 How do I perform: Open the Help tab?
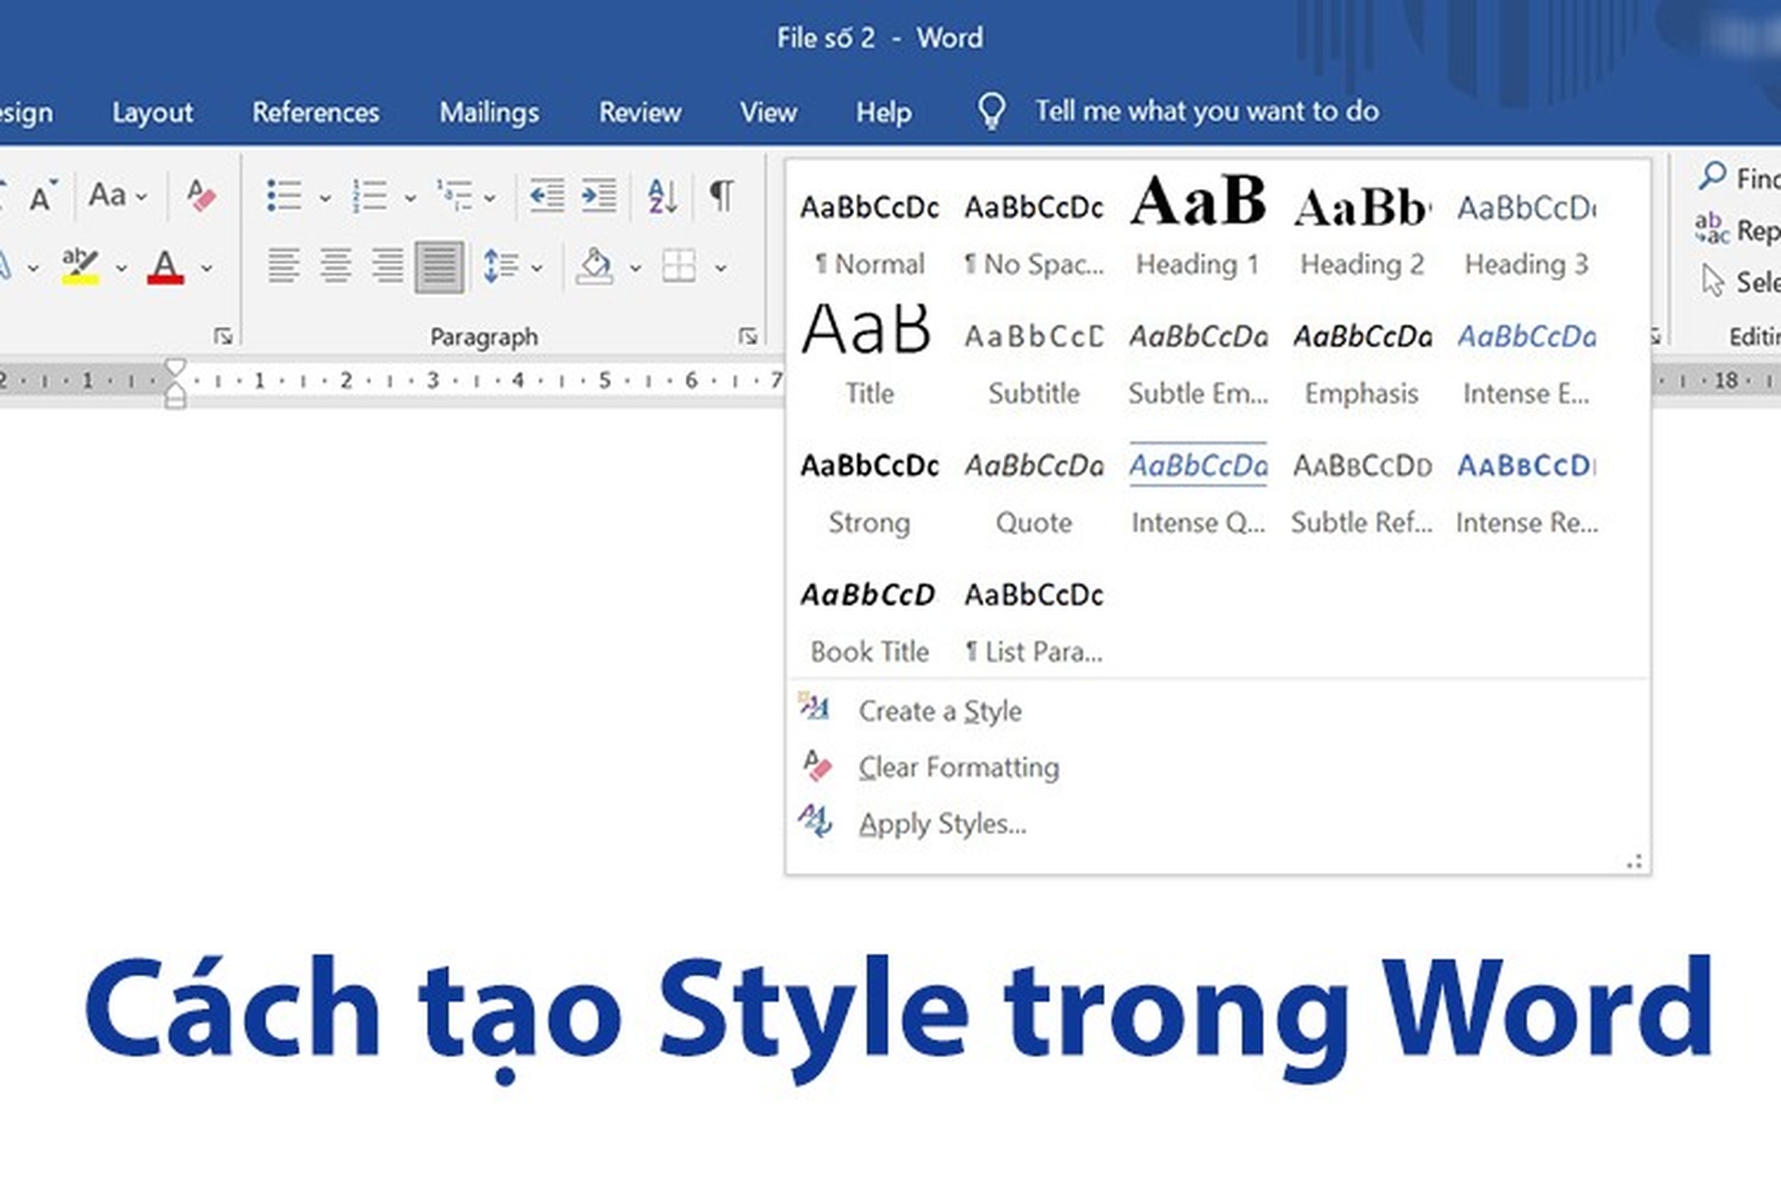[x=883, y=112]
